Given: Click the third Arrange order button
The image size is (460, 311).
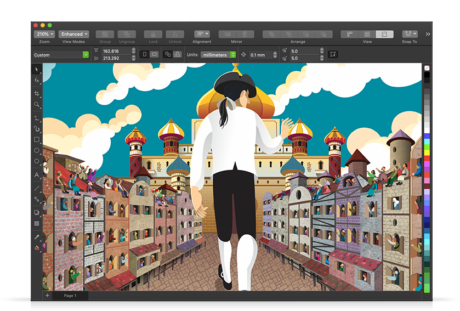Looking at the screenshot, I should click(306, 34).
